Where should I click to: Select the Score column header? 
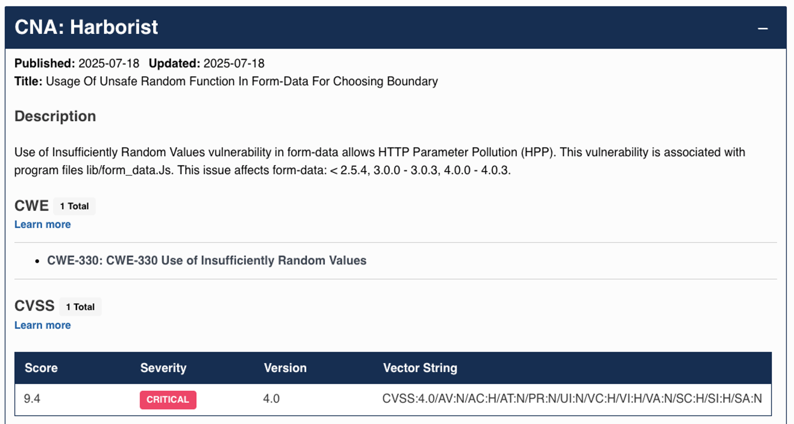pos(41,368)
